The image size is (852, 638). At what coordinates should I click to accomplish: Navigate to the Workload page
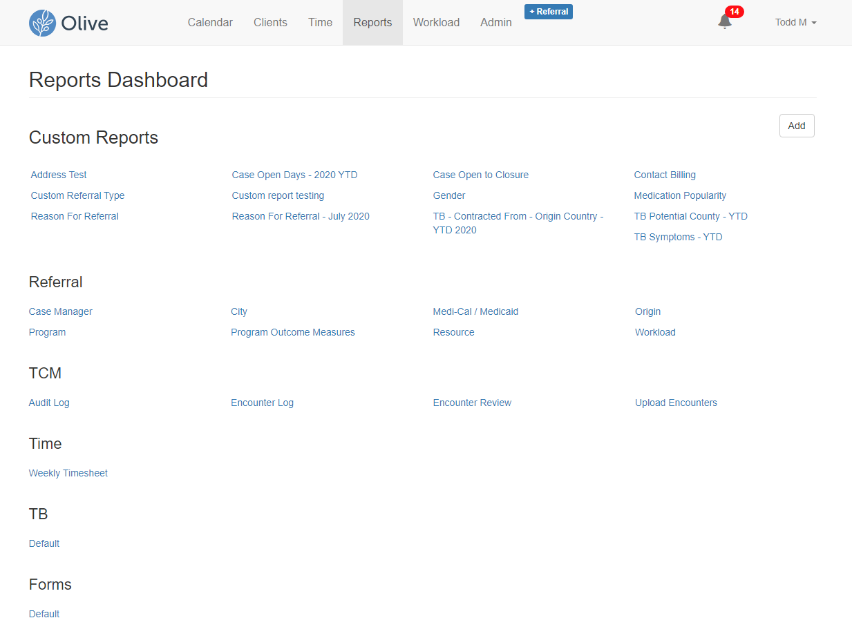pyautogui.click(x=436, y=22)
